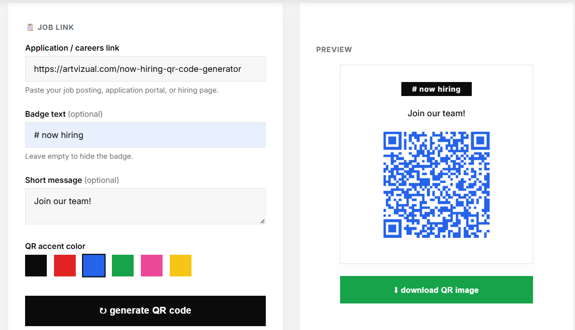Click the PREVIEW section heading
575x330 pixels.
[x=334, y=50]
